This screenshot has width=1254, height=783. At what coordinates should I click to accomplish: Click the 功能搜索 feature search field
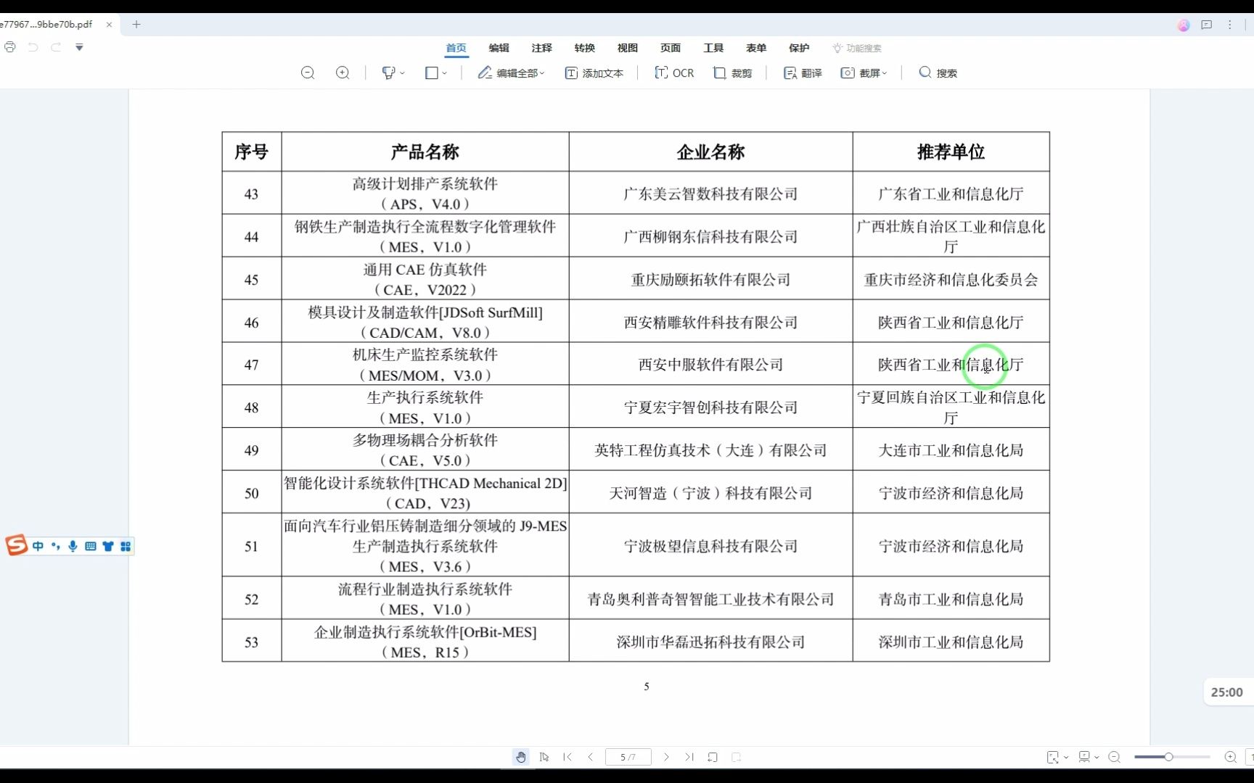coord(857,48)
